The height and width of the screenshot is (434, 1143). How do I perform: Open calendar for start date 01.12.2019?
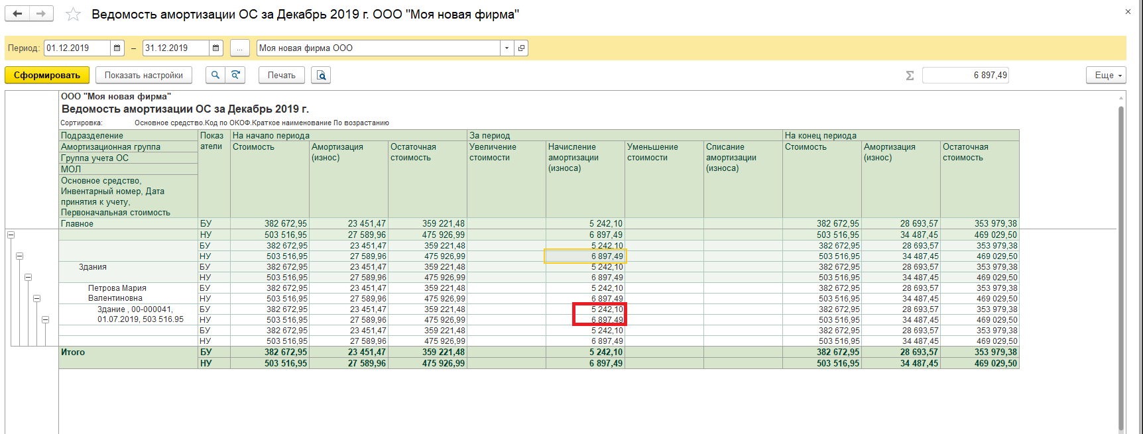click(117, 48)
